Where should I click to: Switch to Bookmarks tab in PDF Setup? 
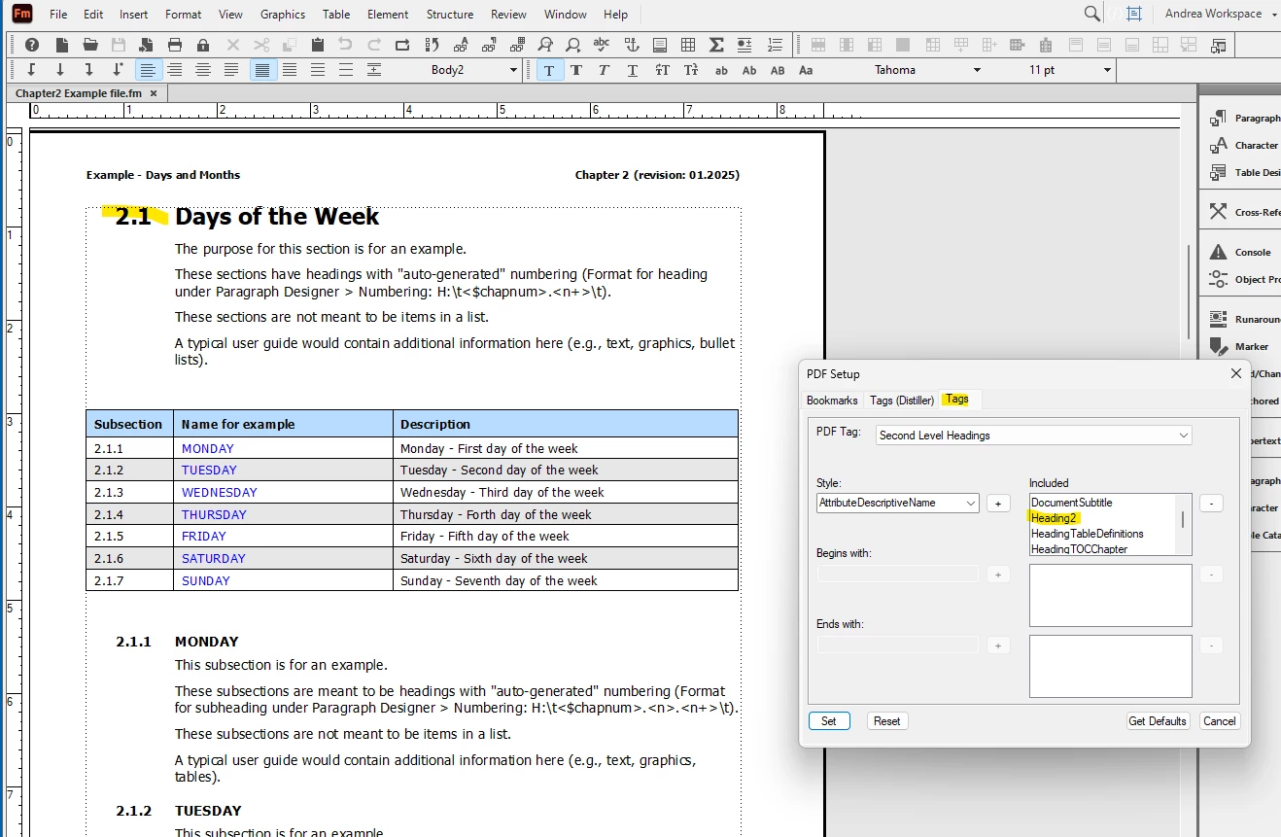pyautogui.click(x=832, y=400)
